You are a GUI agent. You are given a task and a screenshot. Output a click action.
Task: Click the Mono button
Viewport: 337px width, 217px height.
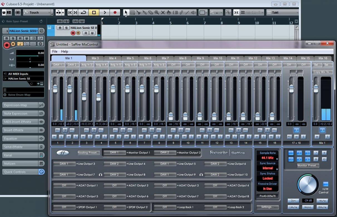point(308,207)
